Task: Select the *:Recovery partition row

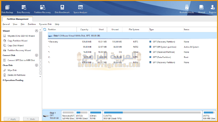Action: (x=132, y=42)
